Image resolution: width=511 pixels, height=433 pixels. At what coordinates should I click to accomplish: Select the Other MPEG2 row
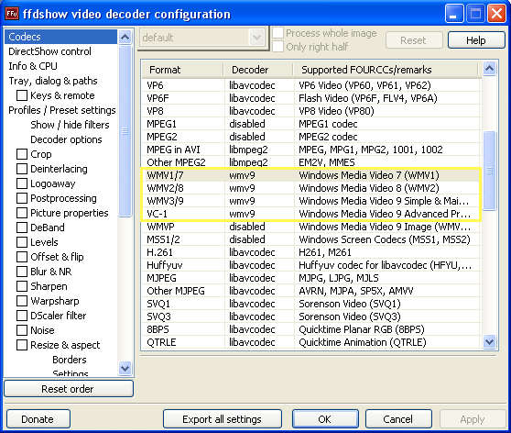pos(311,162)
